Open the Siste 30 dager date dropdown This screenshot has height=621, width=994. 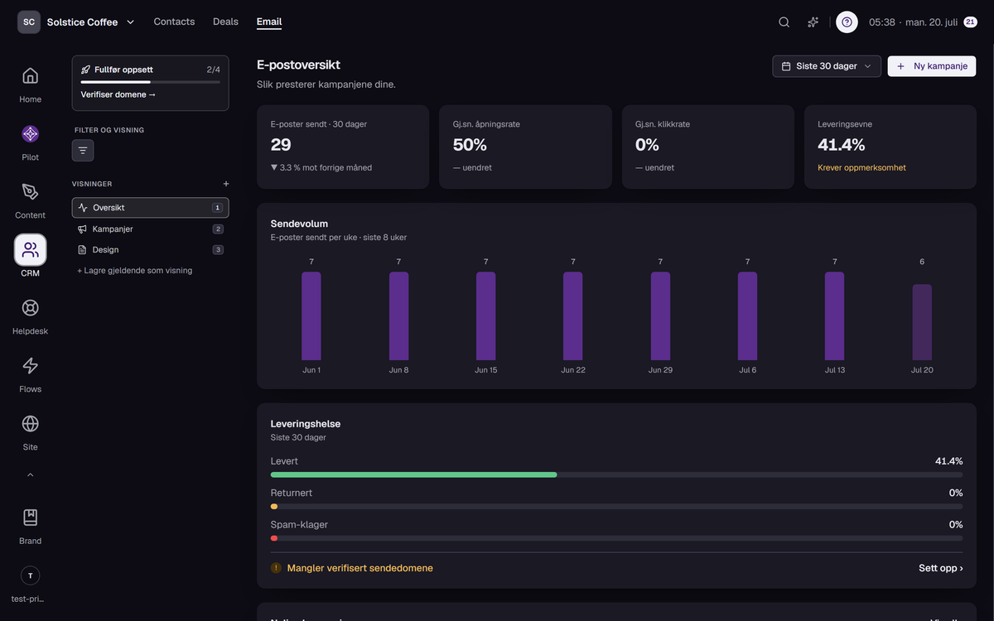tap(826, 66)
